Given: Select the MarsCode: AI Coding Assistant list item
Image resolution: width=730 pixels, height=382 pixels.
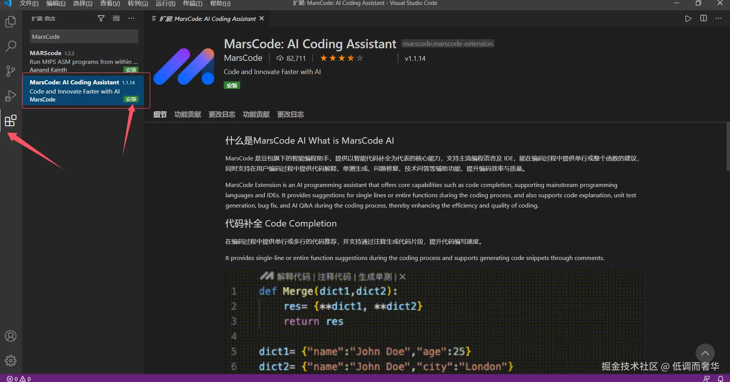Looking at the screenshot, I should [84, 91].
